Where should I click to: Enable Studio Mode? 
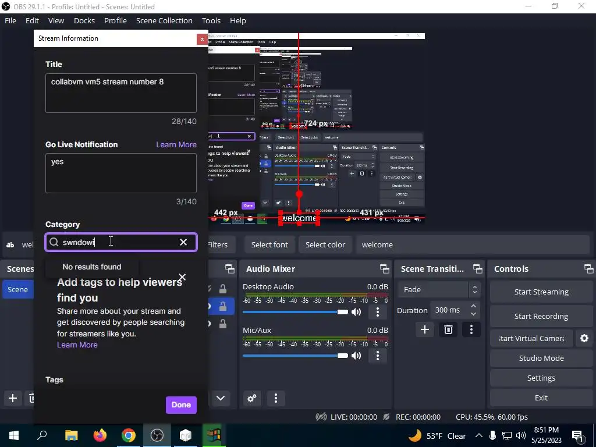pos(541,358)
